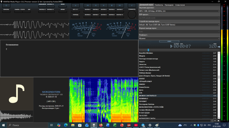Toggle the shuffle icon next to 320 kbps

[219, 47]
